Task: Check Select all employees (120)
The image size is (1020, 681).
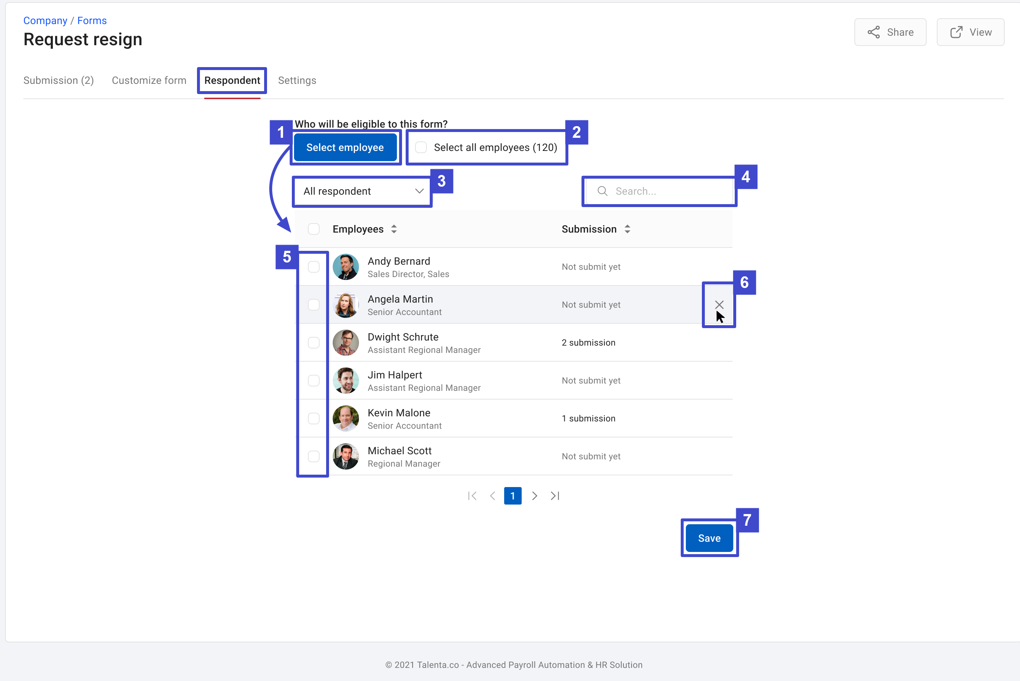Action: [x=421, y=147]
